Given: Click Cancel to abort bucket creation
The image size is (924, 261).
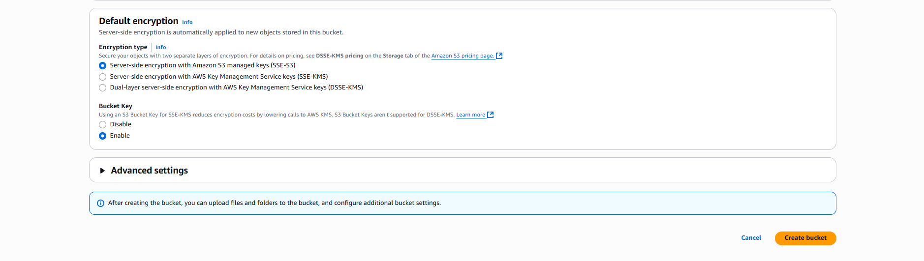Looking at the screenshot, I should click(x=751, y=238).
